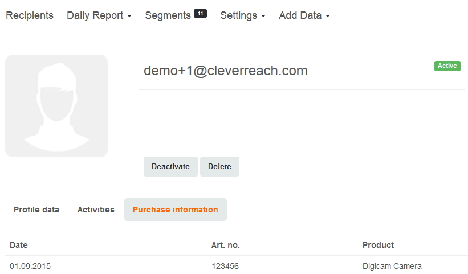Select the Purchase information tab

[x=176, y=210]
